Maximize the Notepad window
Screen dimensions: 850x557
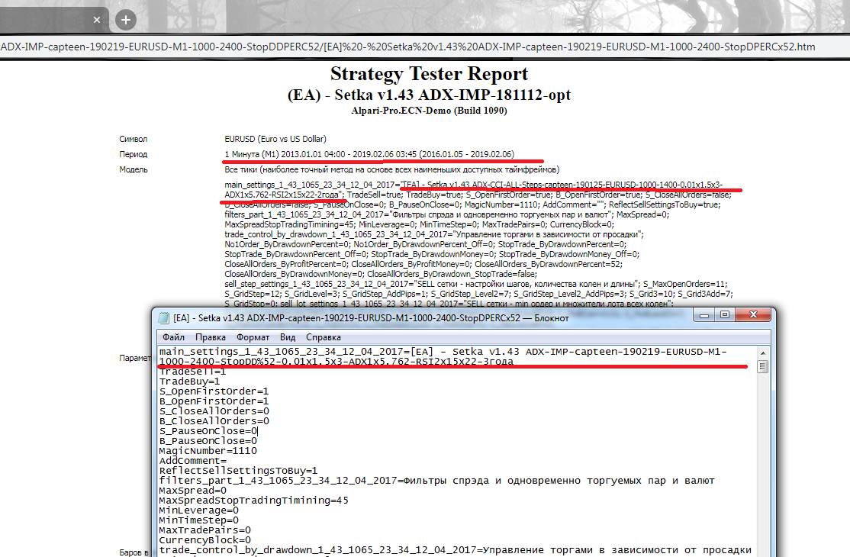pyautogui.click(x=725, y=315)
